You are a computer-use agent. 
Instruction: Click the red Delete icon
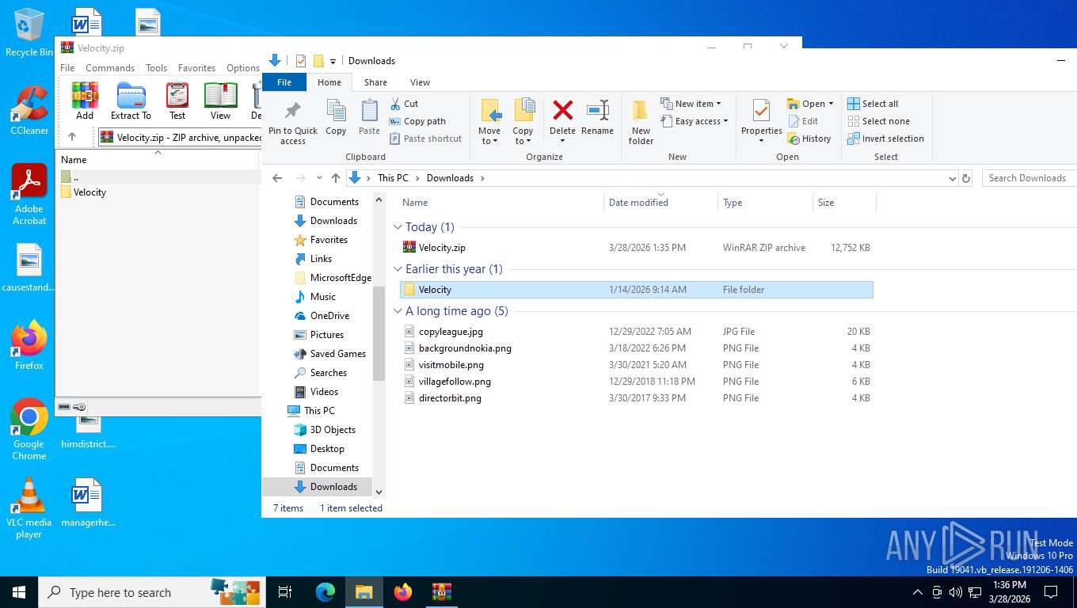(563, 110)
